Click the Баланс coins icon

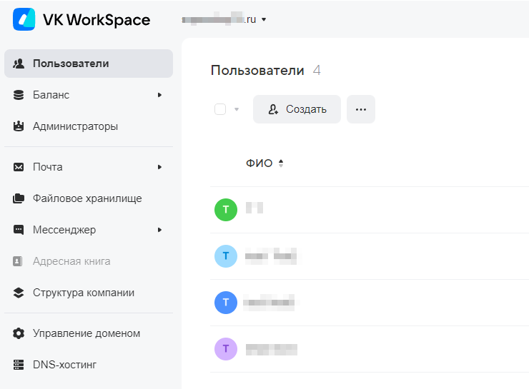click(19, 95)
